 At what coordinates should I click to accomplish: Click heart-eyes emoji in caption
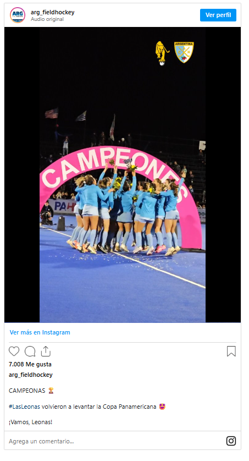click(x=162, y=407)
